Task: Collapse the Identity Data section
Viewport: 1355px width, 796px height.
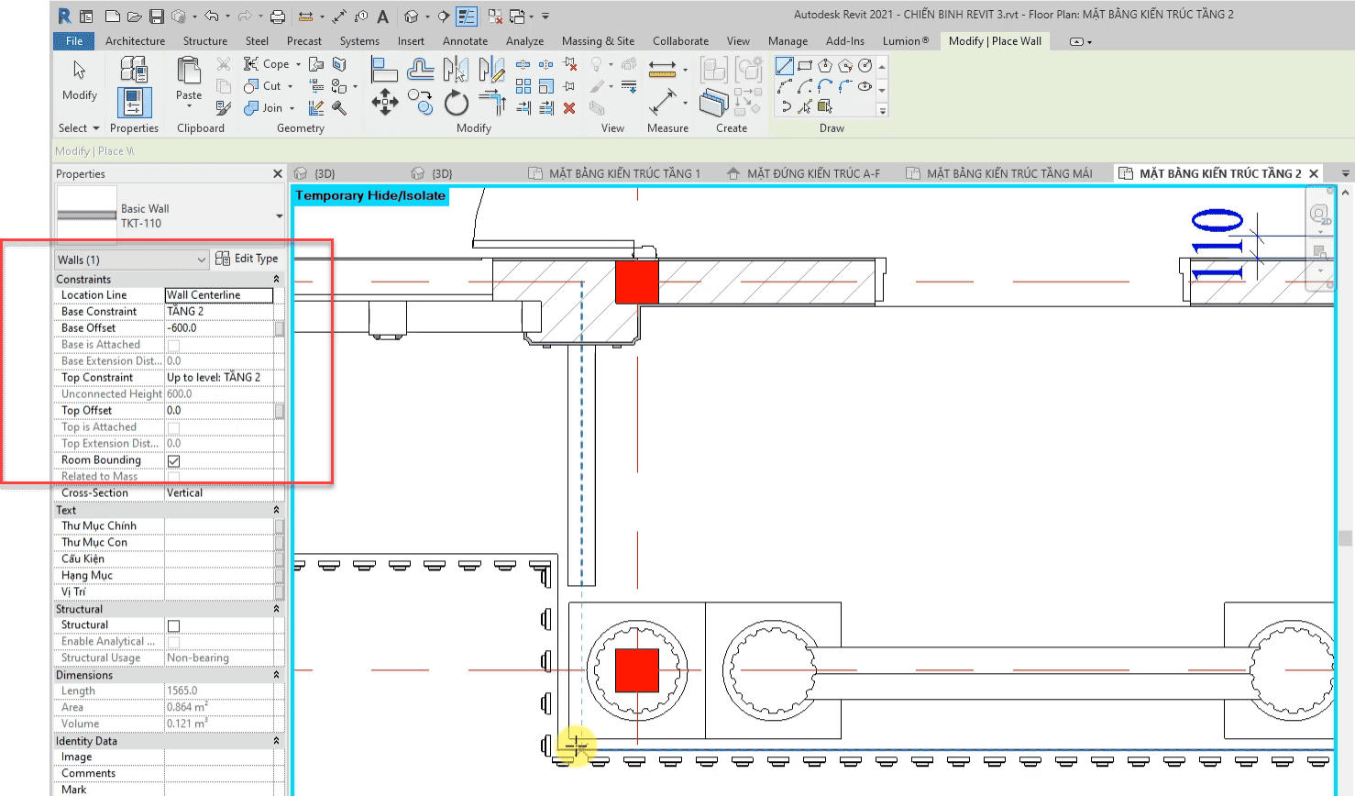Action: click(276, 741)
